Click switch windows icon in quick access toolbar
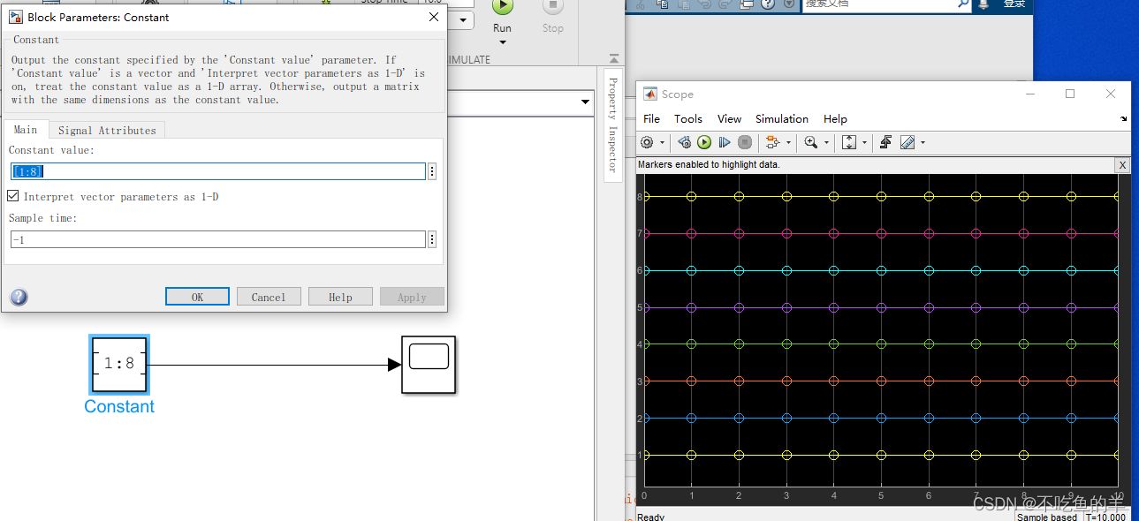This screenshot has height=521, width=1139. (747, 4)
